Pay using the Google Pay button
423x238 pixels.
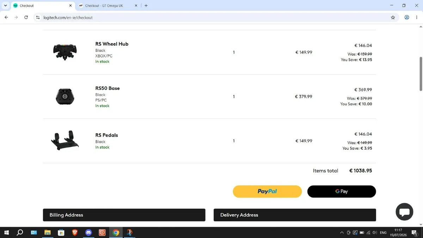click(342, 191)
